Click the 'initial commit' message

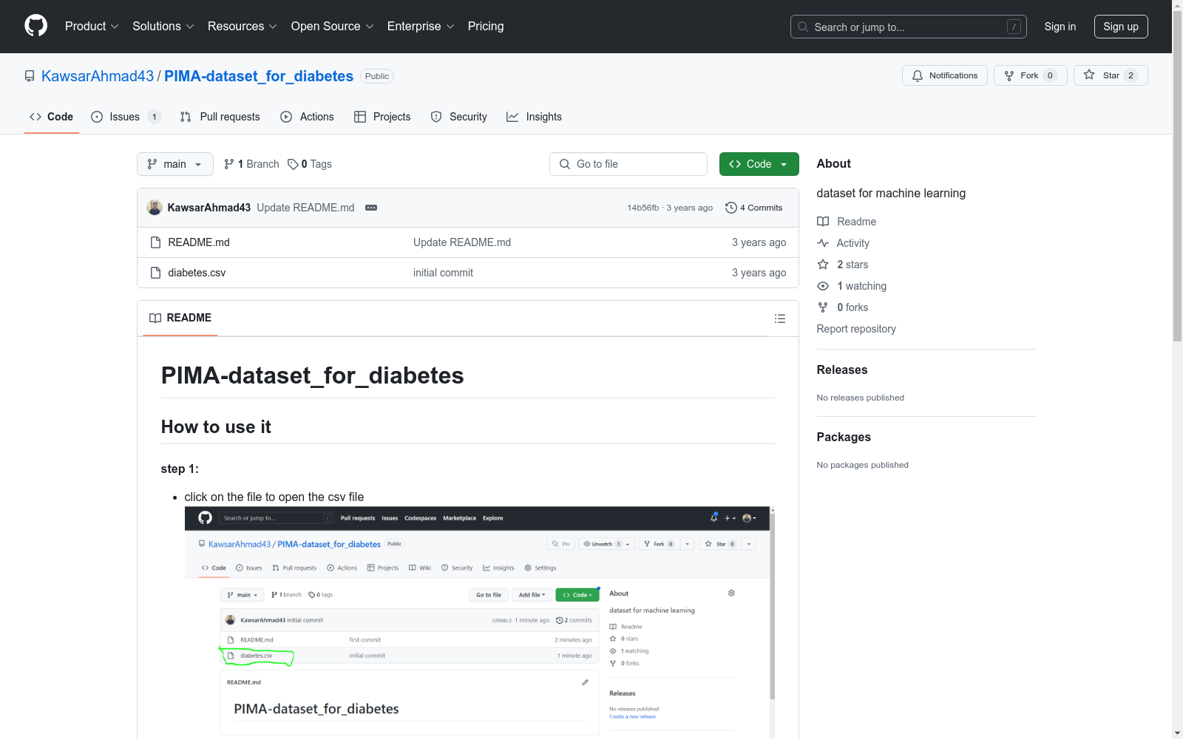(x=443, y=273)
